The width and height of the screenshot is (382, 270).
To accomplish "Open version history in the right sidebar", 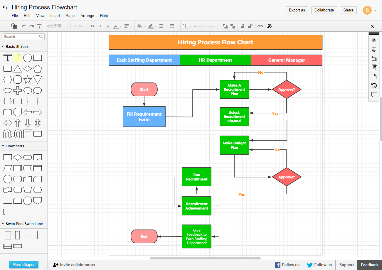I will click(x=374, y=85).
